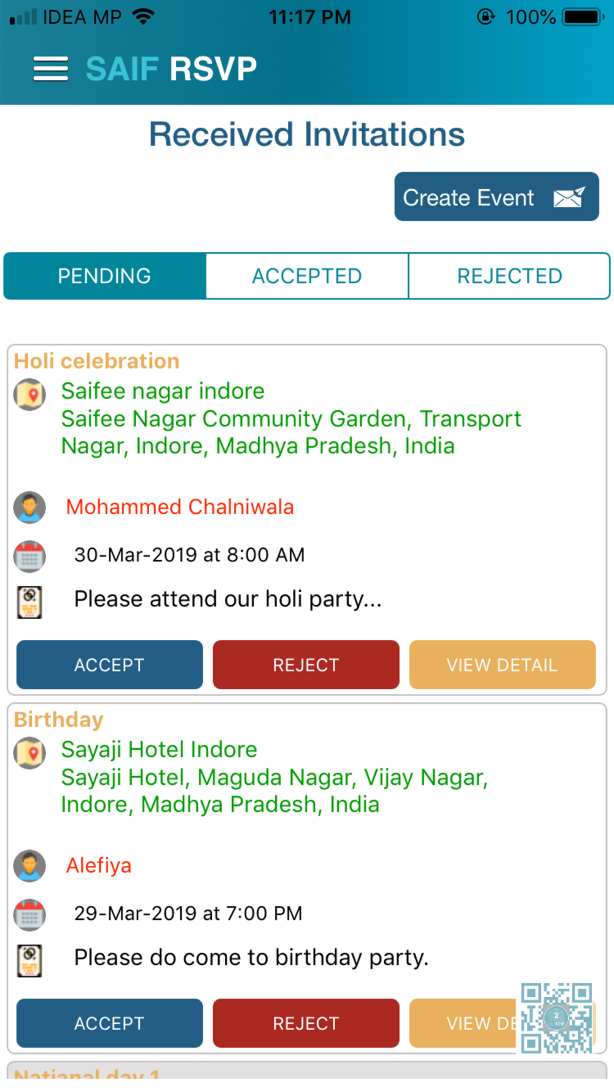The height and width of the screenshot is (1092, 614).
Task: Accept the Holi celebration invitation
Action: (x=109, y=665)
